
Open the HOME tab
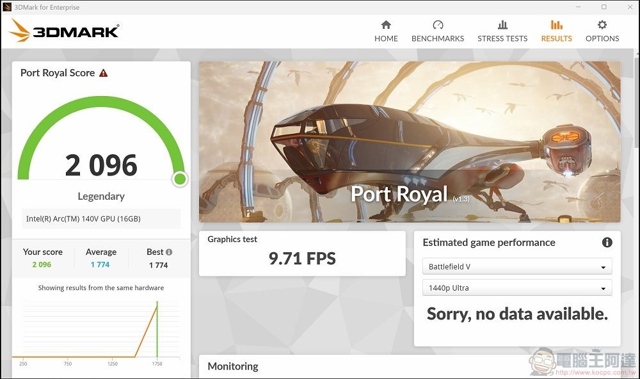pyautogui.click(x=386, y=38)
